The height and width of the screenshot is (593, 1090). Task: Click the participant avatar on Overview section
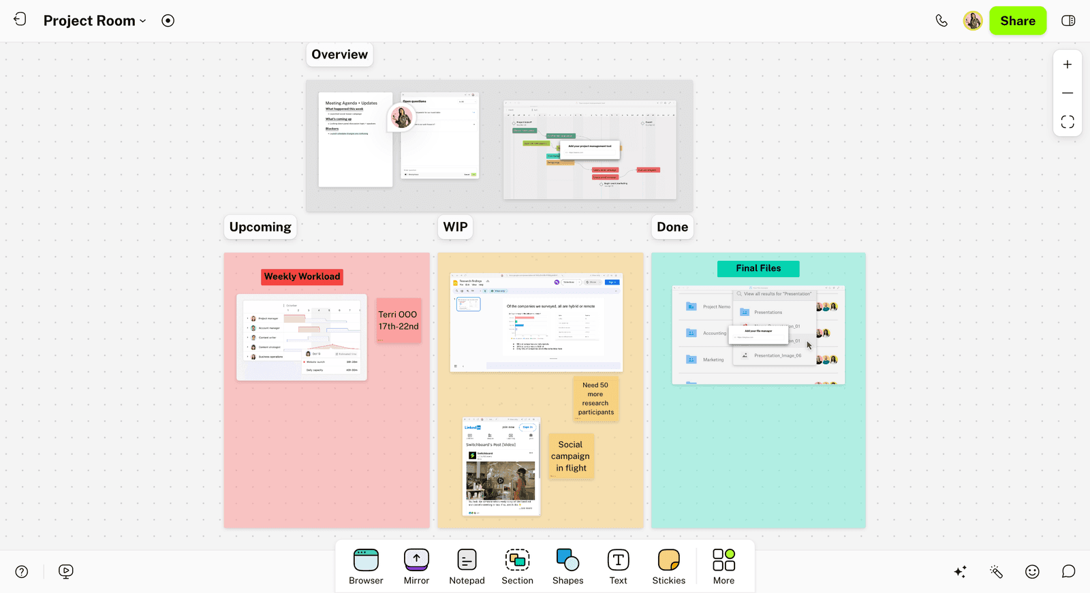(401, 117)
